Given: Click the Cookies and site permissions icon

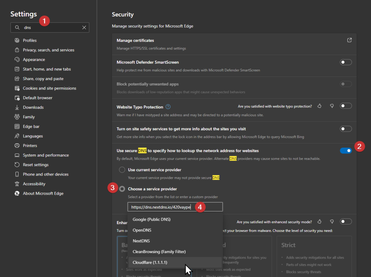Looking at the screenshot, I should click(x=17, y=88).
